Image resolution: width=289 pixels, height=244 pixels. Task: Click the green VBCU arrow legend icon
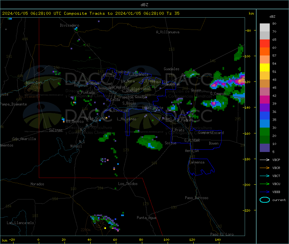[x=265, y=184]
